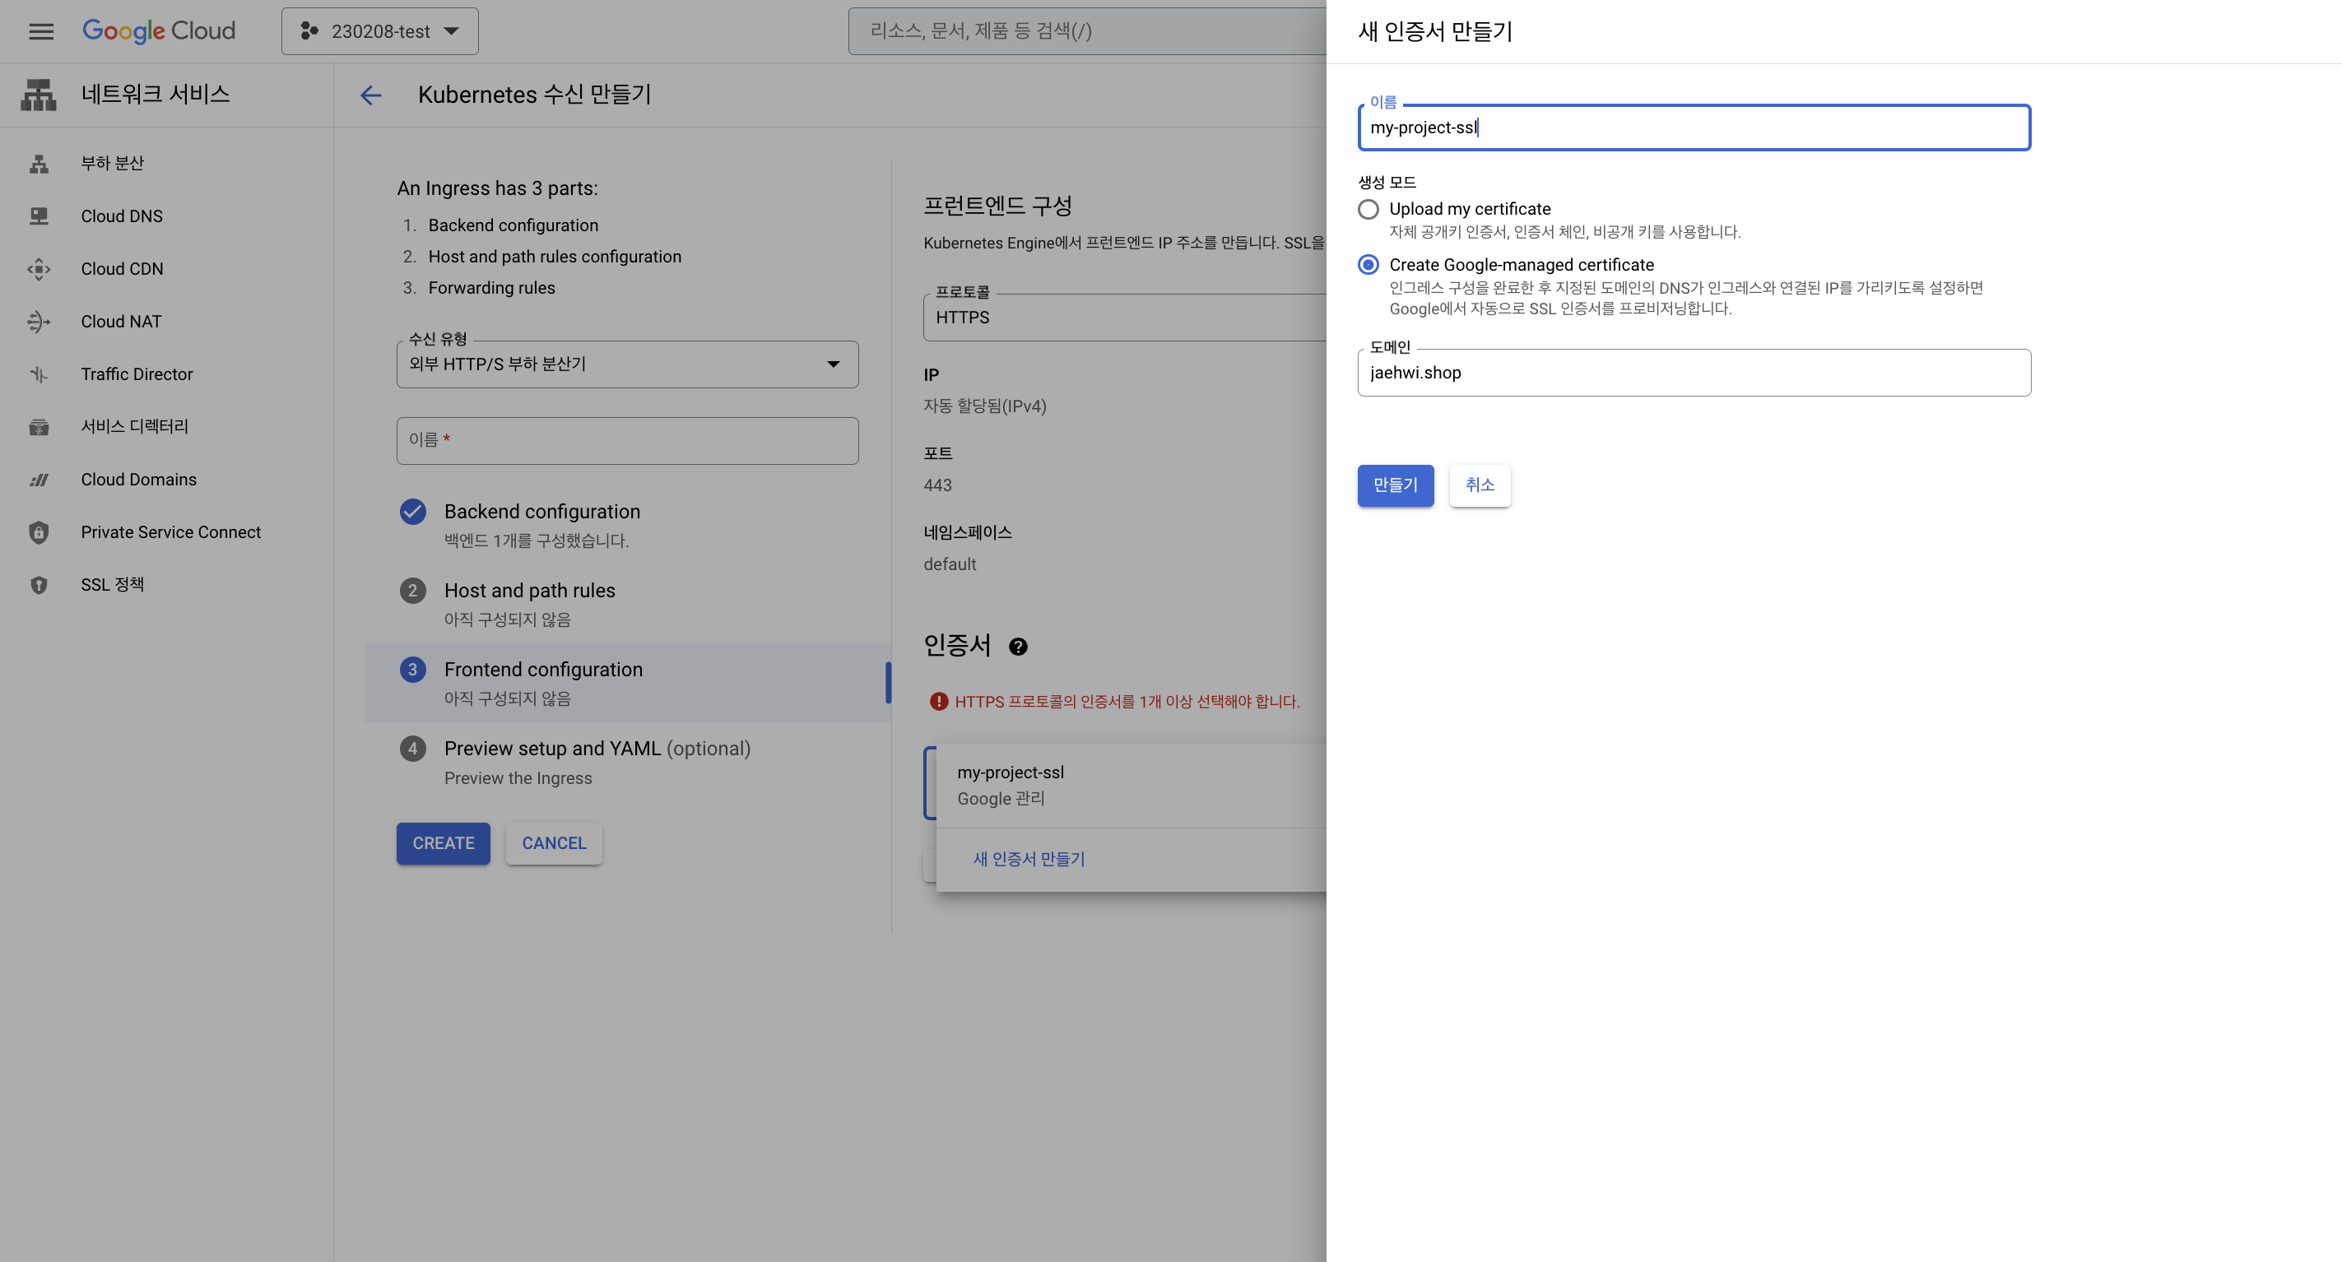Open Cloud Domains in sidebar
2342x1262 pixels.
[138, 480]
